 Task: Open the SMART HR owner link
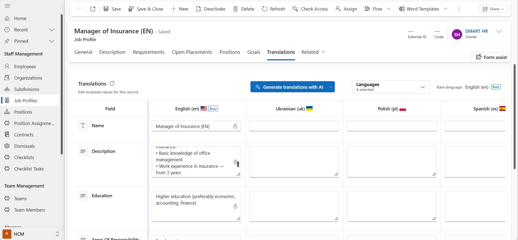[476, 31]
